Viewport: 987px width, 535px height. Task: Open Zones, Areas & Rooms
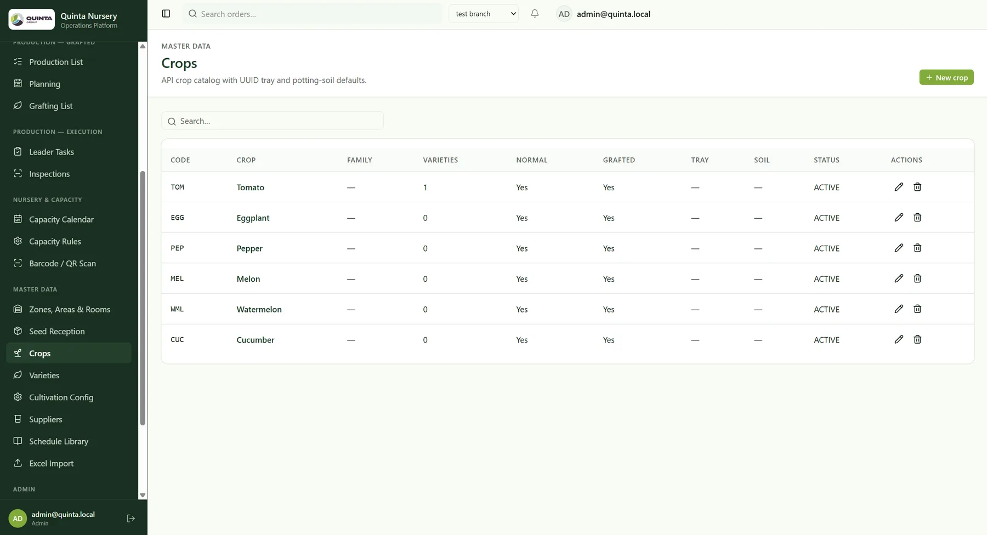pyautogui.click(x=69, y=309)
